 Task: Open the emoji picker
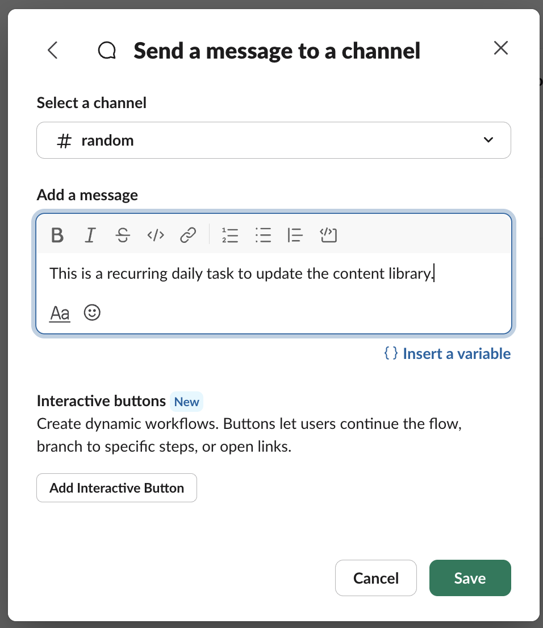(92, 312)
